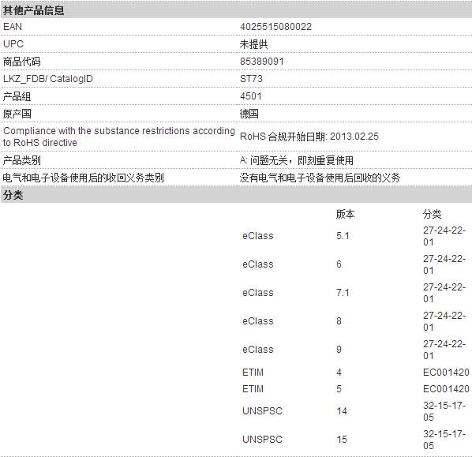Select the EAN number 4025515080022

pos(275,27)
